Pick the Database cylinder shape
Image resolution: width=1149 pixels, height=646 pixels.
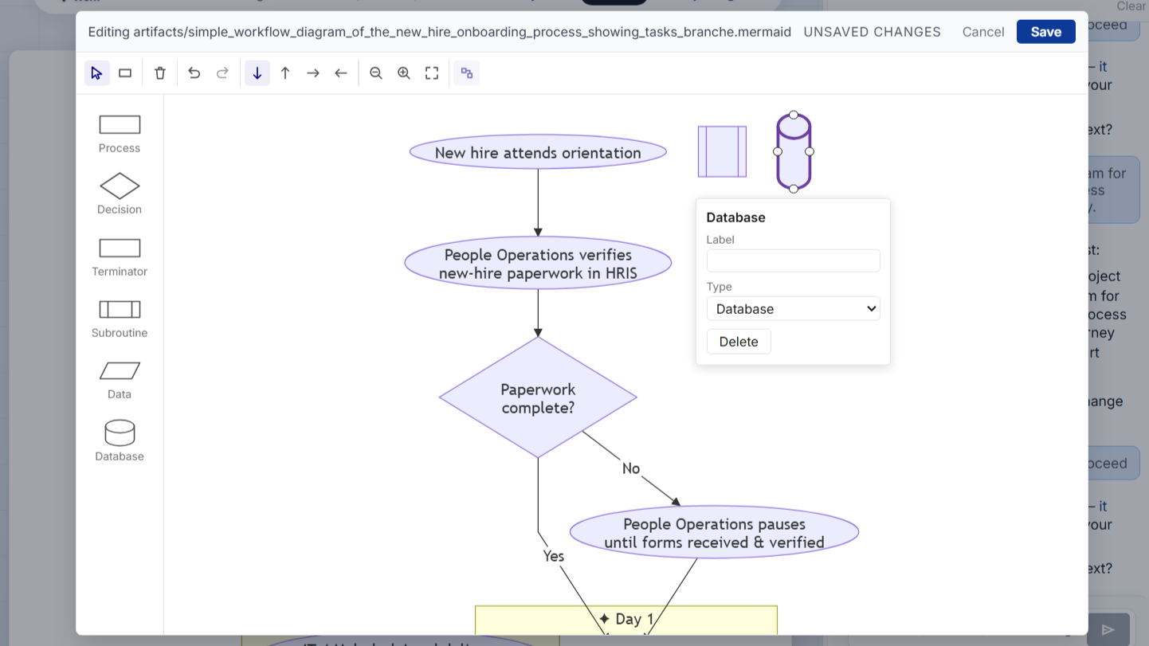point(120,440)
